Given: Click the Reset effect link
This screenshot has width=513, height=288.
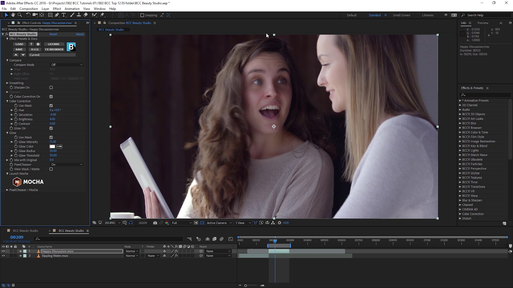Looking at the screenshot, I should point(53,34).
